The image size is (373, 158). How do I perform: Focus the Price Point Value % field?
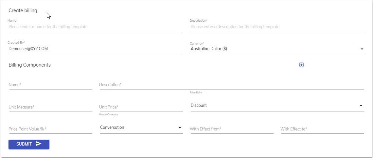50,129
